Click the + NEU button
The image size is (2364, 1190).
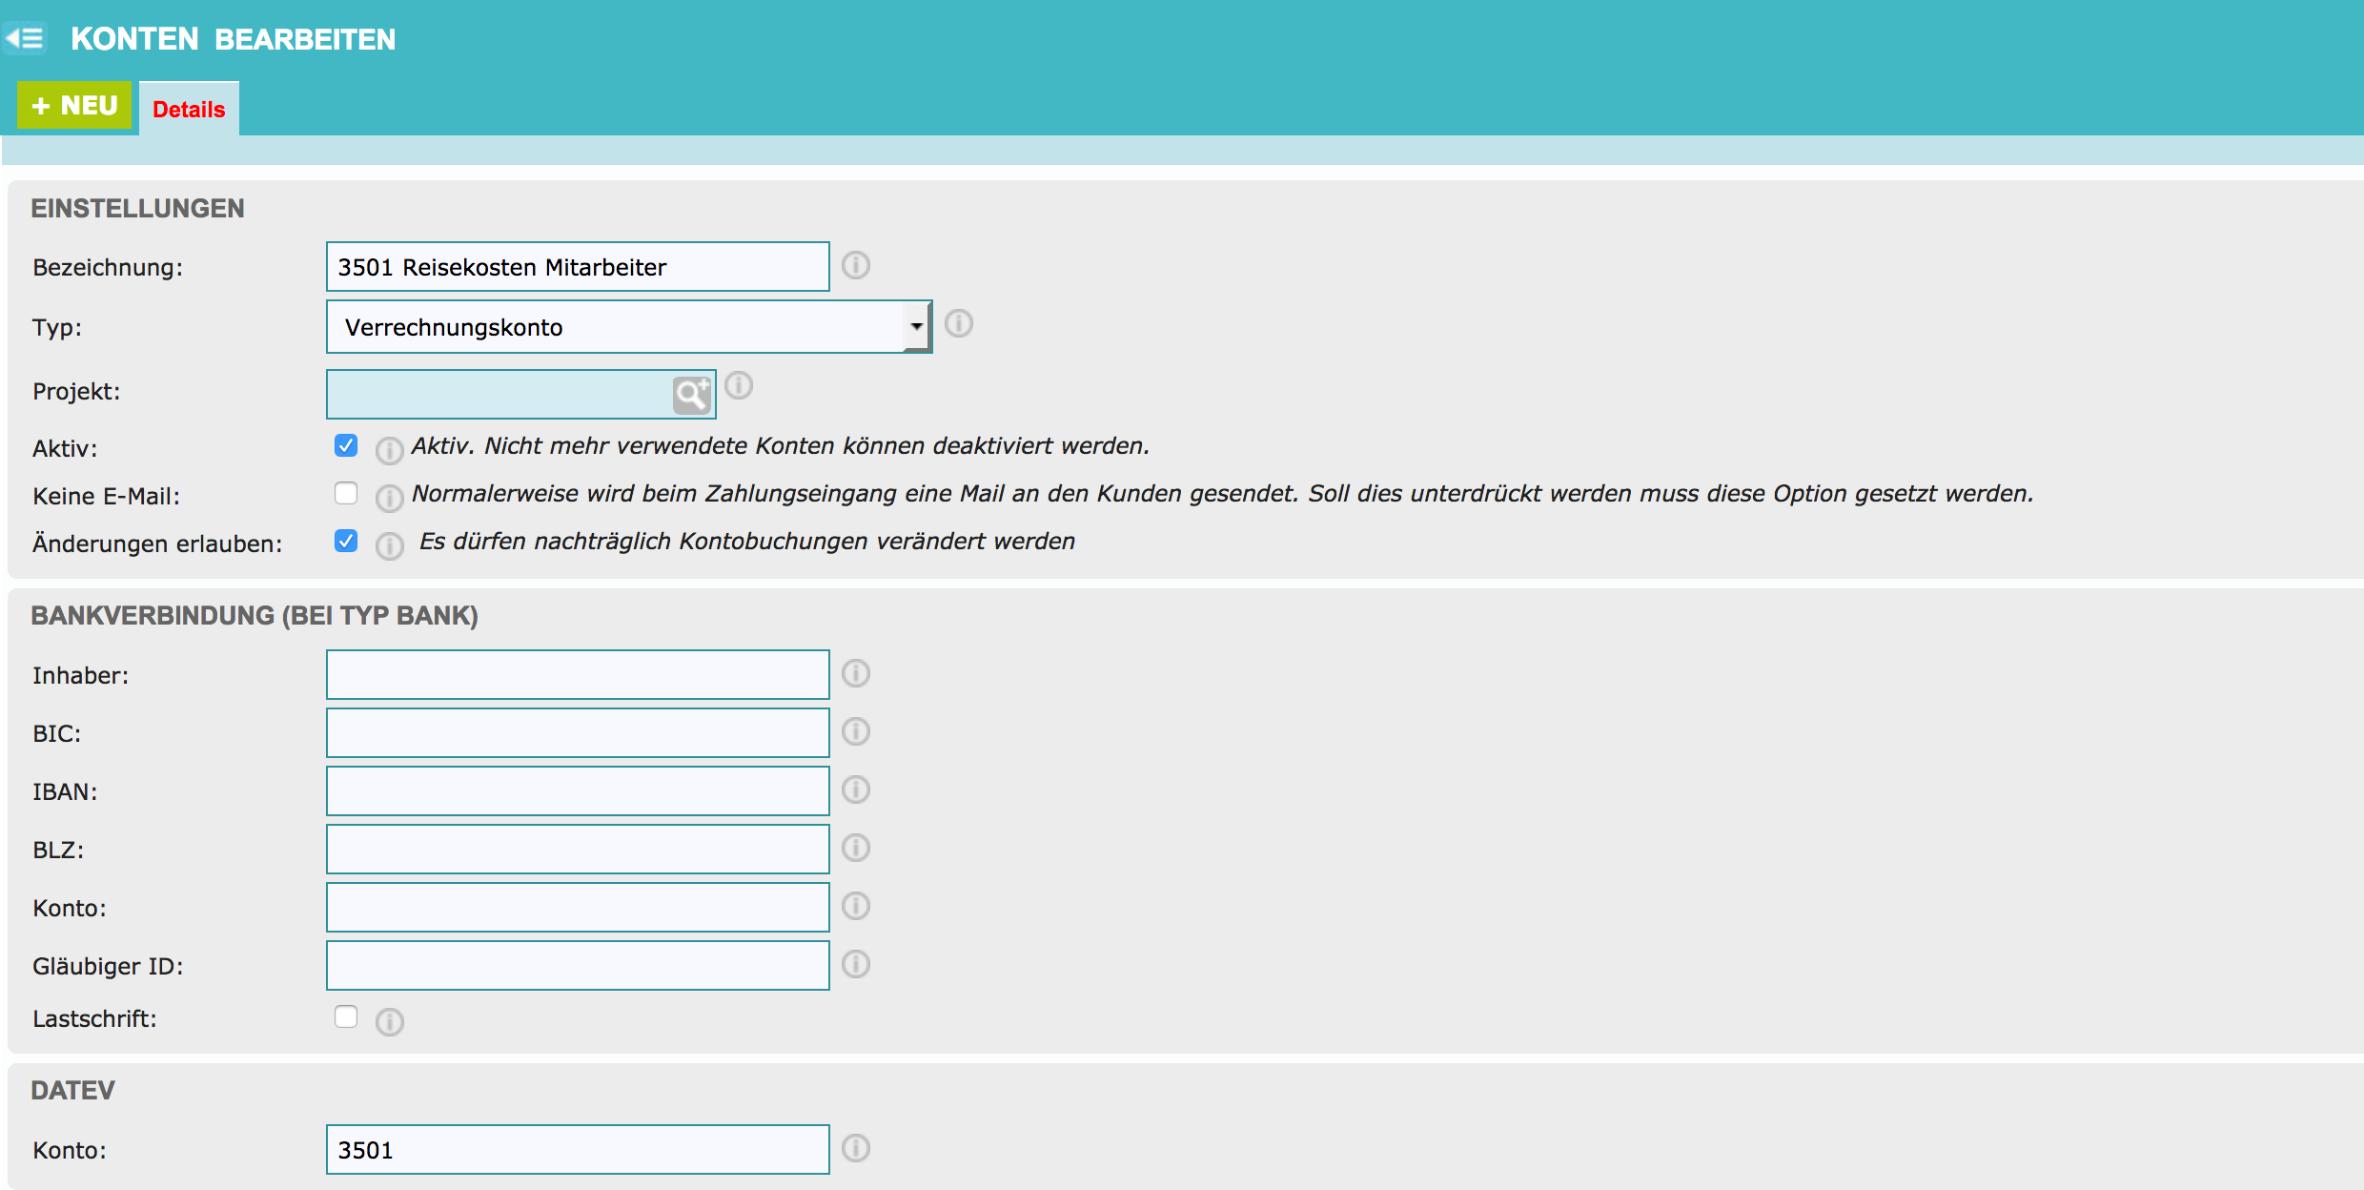pos(74,105)
